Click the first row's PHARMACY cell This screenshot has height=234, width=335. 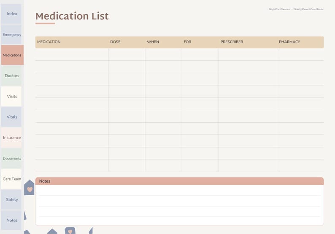pyautogui.click(x=300, y=54)
